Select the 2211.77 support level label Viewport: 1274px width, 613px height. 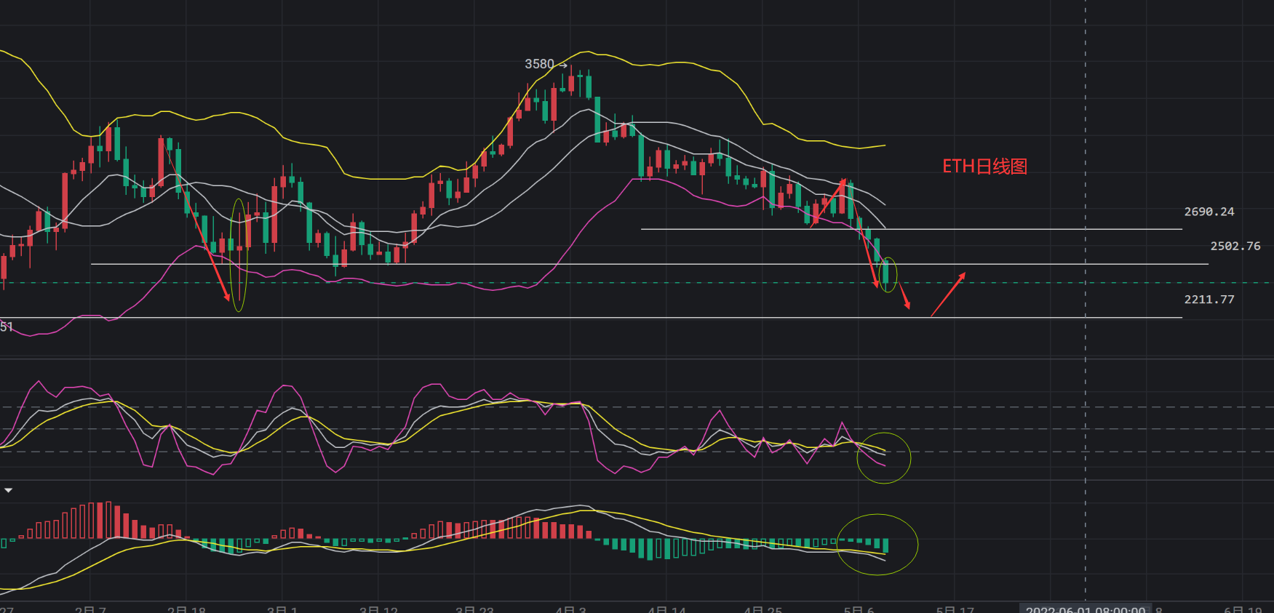(1209, 300)
